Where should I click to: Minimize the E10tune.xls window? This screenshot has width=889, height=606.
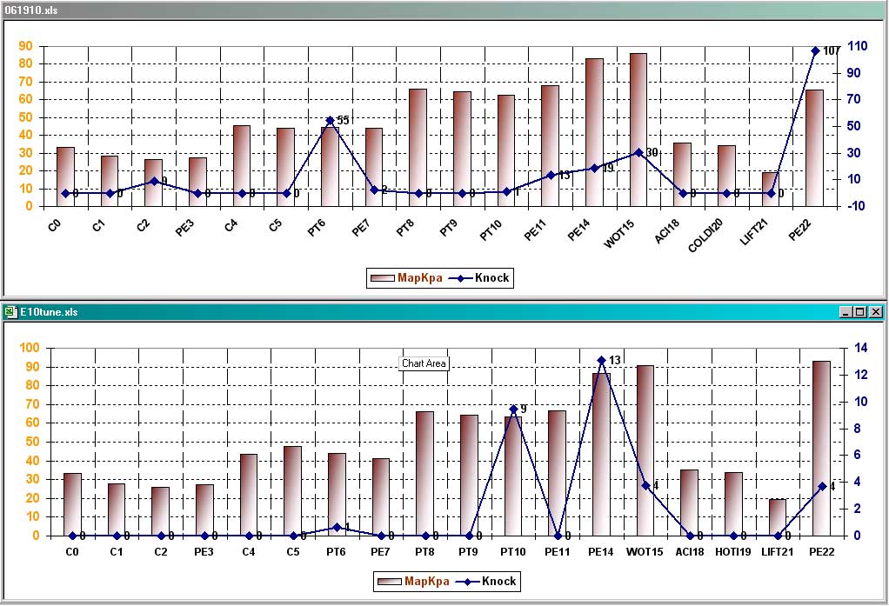pyautogui.click(x=846, y=312)
